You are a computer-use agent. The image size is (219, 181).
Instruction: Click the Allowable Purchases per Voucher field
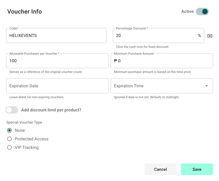pyautogui.click(x=57, y=61)
